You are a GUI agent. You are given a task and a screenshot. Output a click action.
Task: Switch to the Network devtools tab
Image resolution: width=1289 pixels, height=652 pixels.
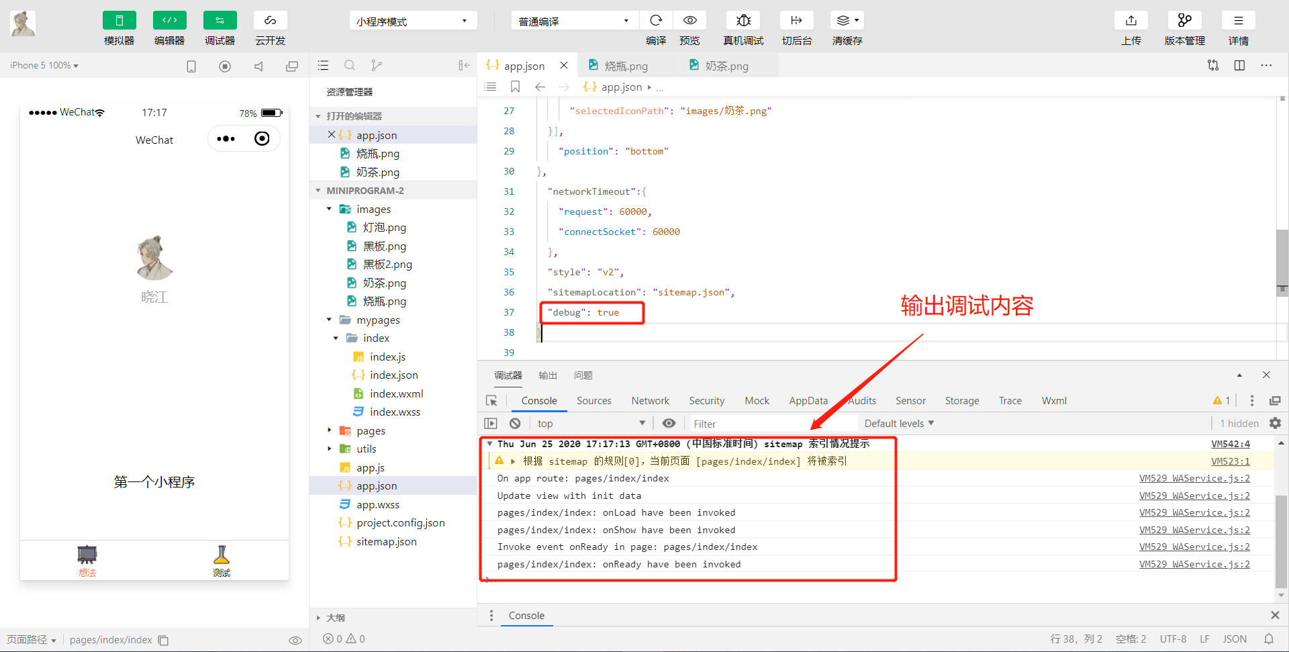point(651,401)
